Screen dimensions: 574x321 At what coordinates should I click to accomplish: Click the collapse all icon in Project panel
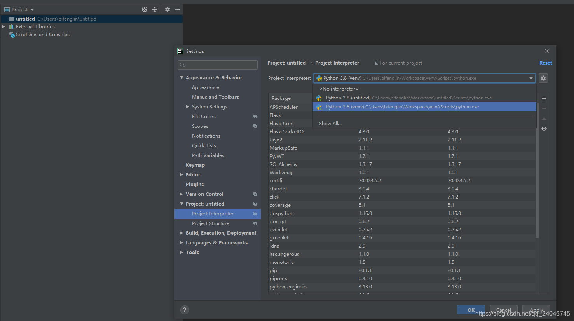click(x=155, y=9)
